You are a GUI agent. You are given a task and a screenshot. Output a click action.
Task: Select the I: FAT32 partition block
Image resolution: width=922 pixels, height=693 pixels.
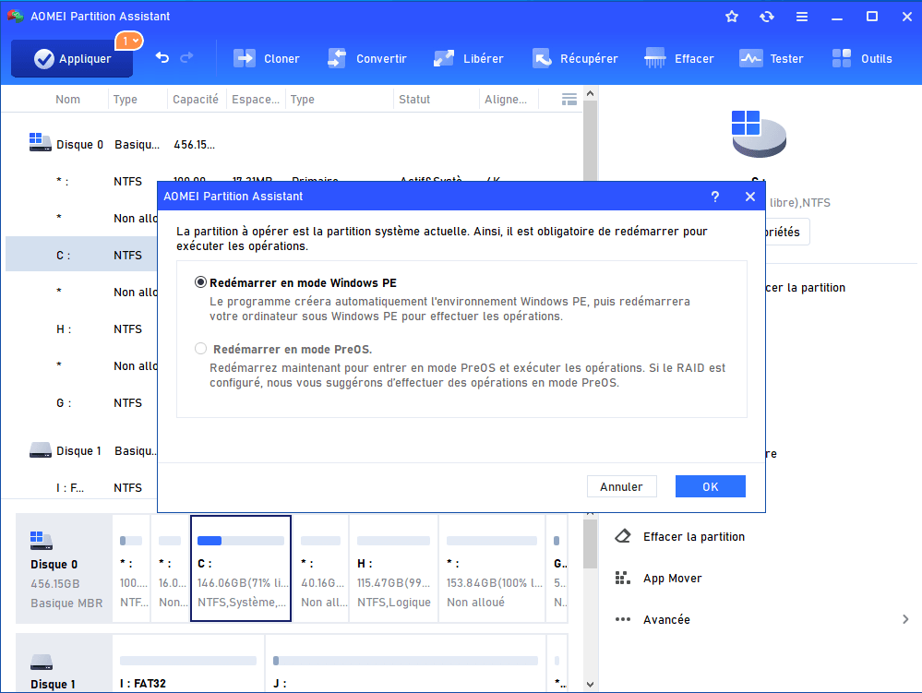pos(188,663)
